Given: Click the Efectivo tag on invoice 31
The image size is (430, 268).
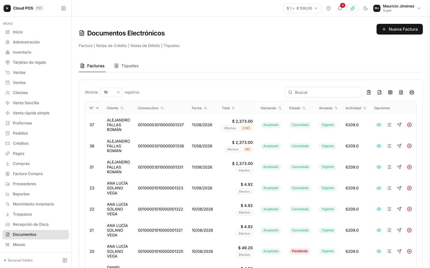Looking at the screenshot, I should click(244, 171).
